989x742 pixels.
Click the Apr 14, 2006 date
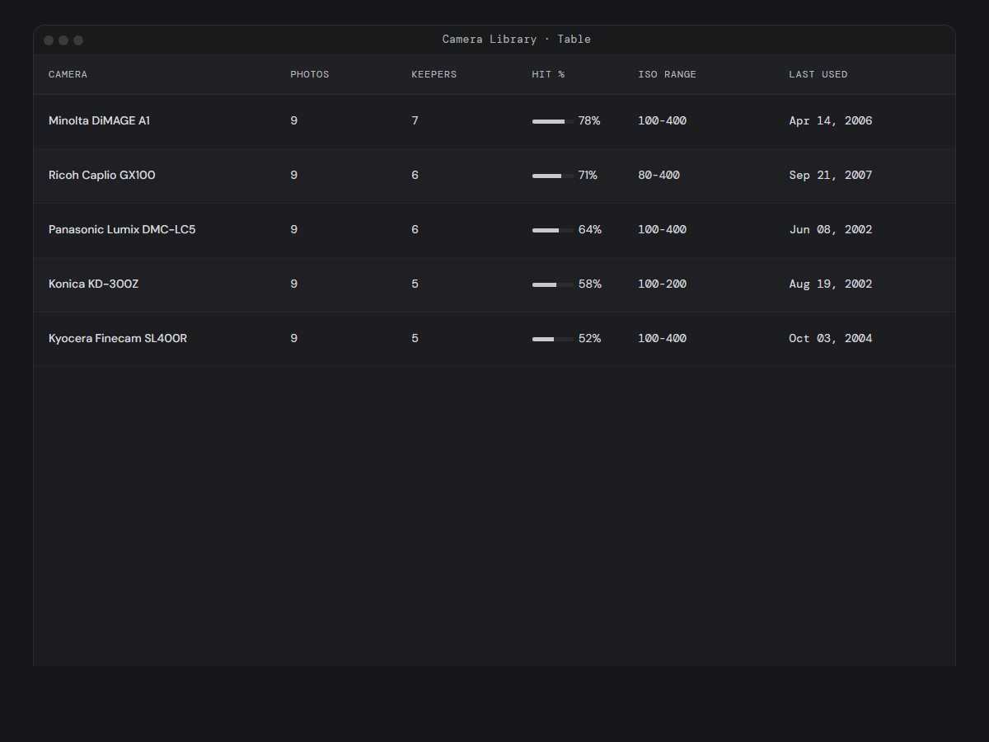point(830,120)
